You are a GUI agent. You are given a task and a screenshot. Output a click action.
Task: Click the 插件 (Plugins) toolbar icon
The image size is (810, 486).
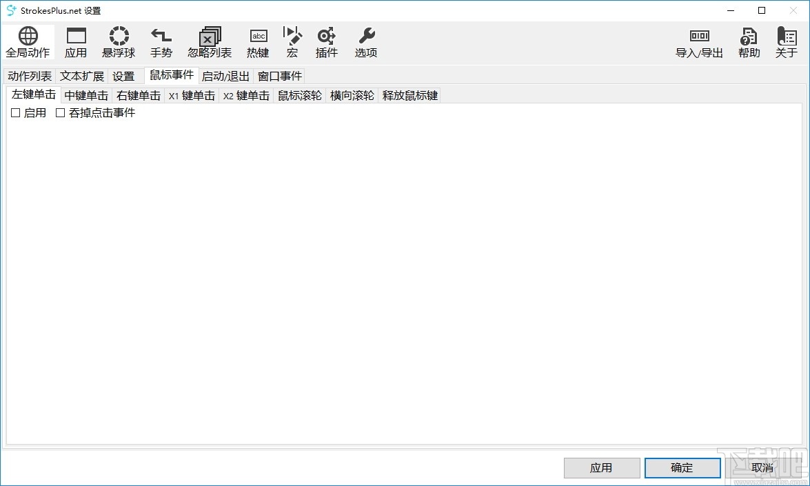click(x=326, y=41)
